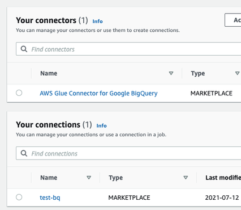Screen dimensions: 241x210
Task: Click the partially visible button in connectors header
Action: [233, 20]
